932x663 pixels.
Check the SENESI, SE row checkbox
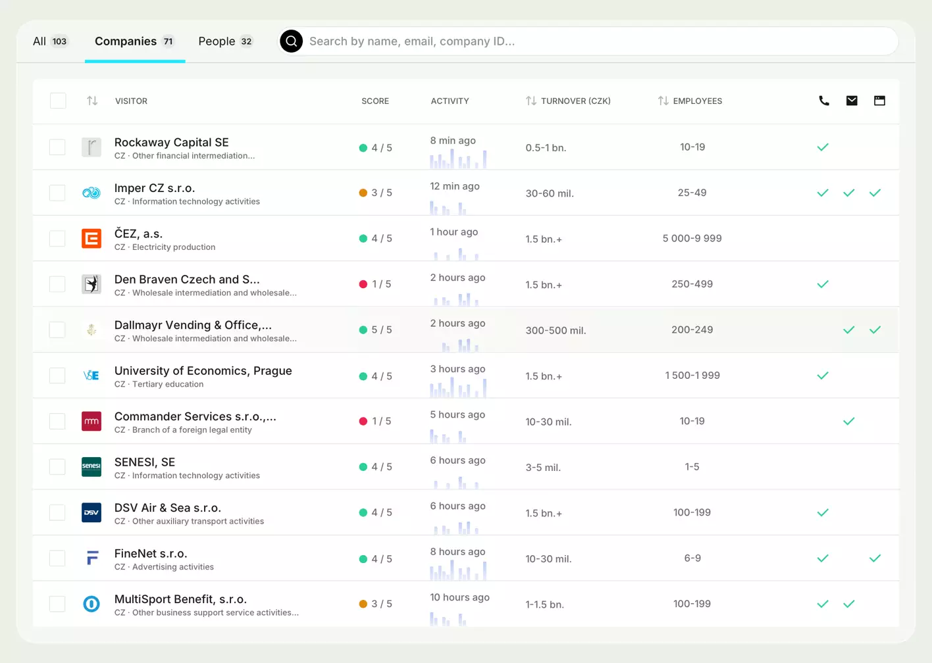click(57, 467)
